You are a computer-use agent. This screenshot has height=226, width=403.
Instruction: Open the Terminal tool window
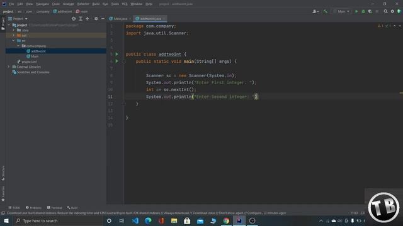point(55,208)
